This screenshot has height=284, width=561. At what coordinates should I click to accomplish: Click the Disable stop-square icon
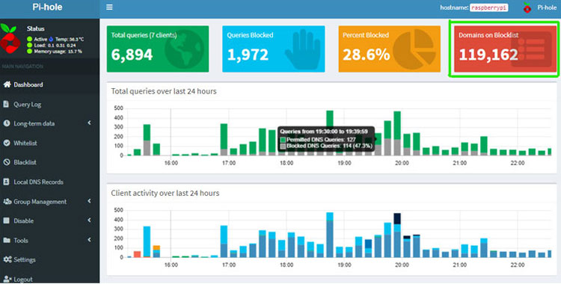6,220
